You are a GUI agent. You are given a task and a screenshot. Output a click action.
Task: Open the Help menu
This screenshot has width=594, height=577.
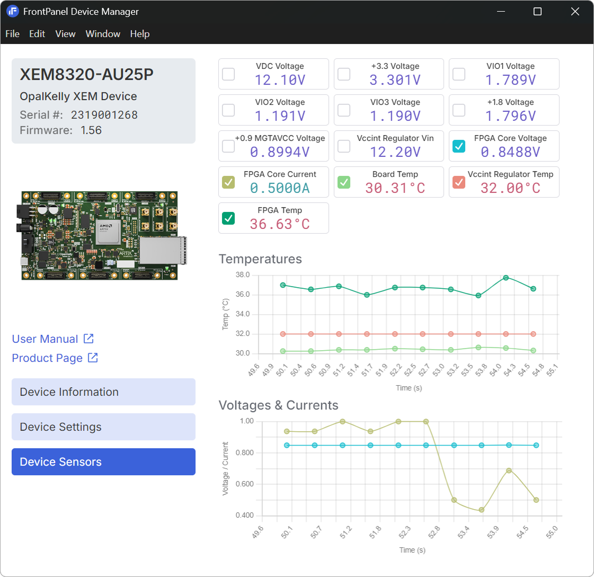tap(140, 34)
